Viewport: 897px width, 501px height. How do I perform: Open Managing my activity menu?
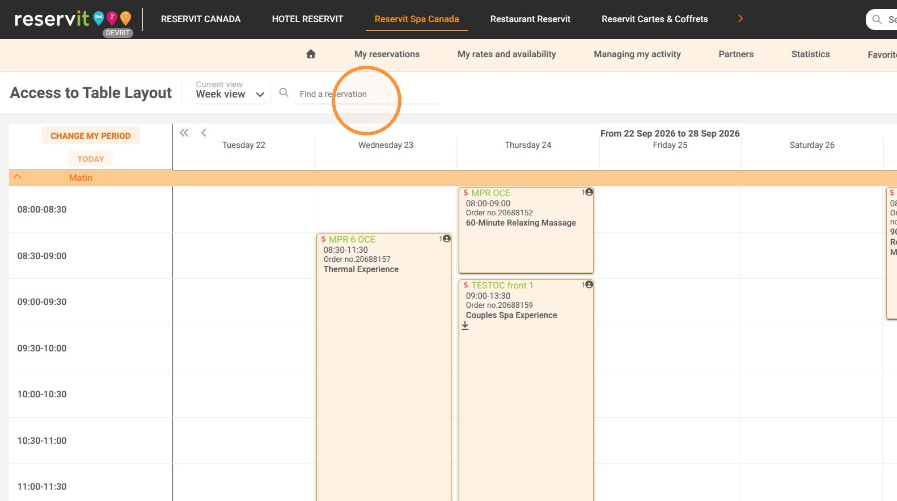pos(637,54)
